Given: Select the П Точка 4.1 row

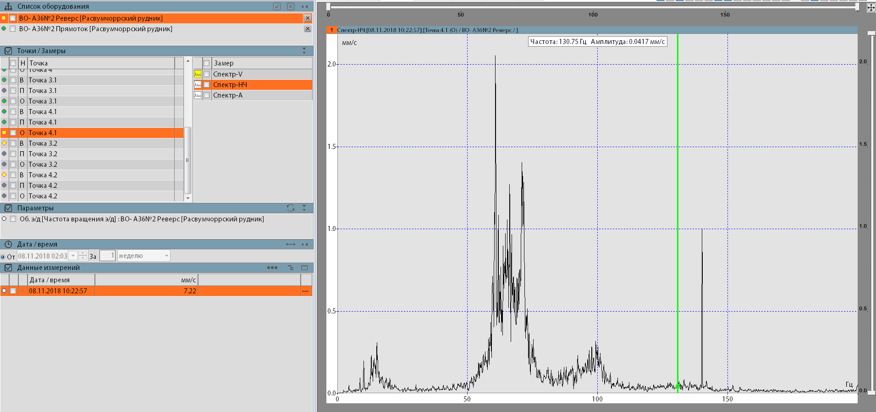Looking at the screenshot, I should (x=92, y=122).
